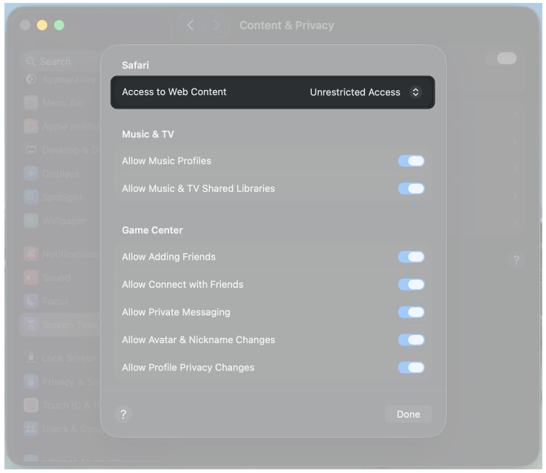Screen dimensions: 546x473
Task: Go back using the toolbar back chevron
Action: coord(191,25)
